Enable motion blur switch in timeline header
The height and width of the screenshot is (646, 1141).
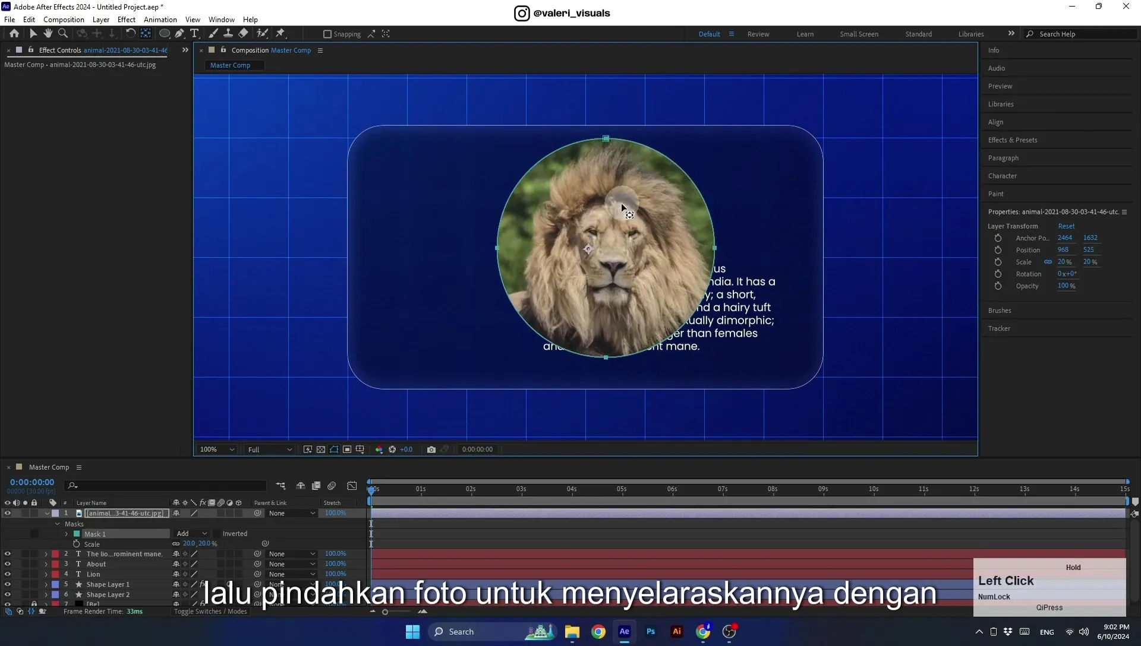(332, 486)
